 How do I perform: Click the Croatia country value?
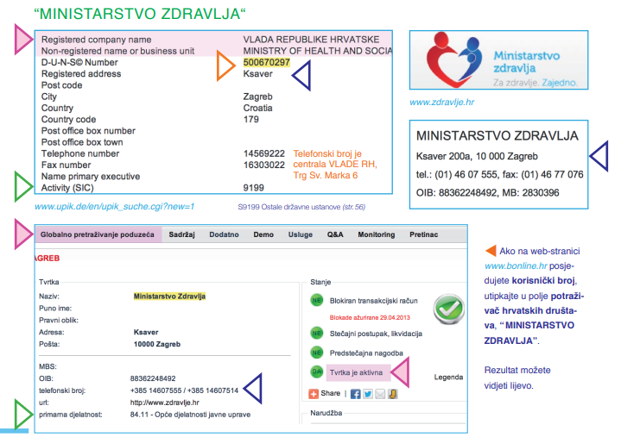(258, 108)
